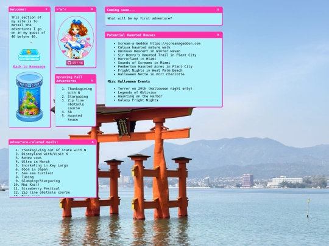The width and height of the screenshot is (329, 246).
Task: Click the Alice girl avatar picture
Action: (76, 38)
